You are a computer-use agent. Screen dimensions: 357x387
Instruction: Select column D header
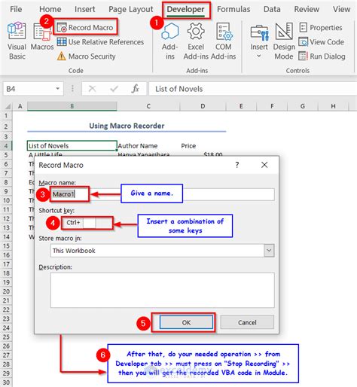click(x=203, y=106)
